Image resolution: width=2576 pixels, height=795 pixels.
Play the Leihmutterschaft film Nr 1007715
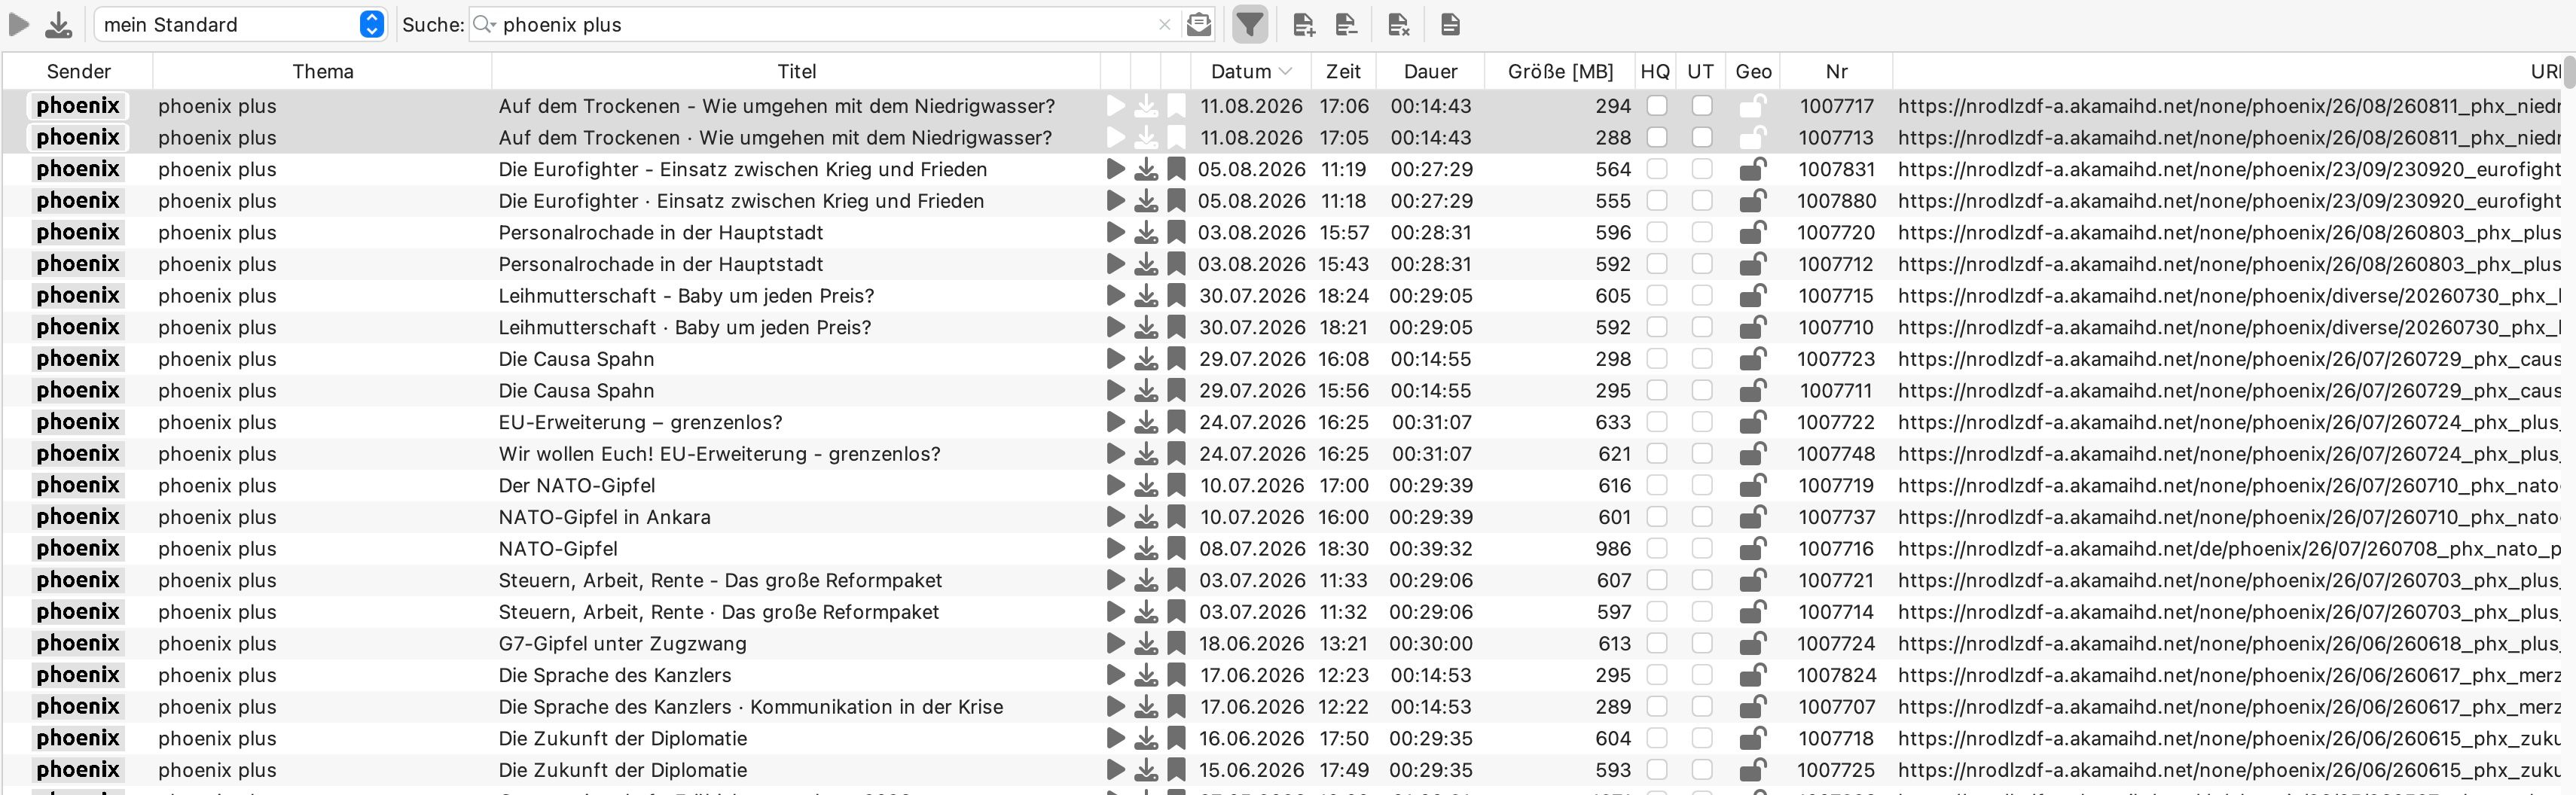1116,296
